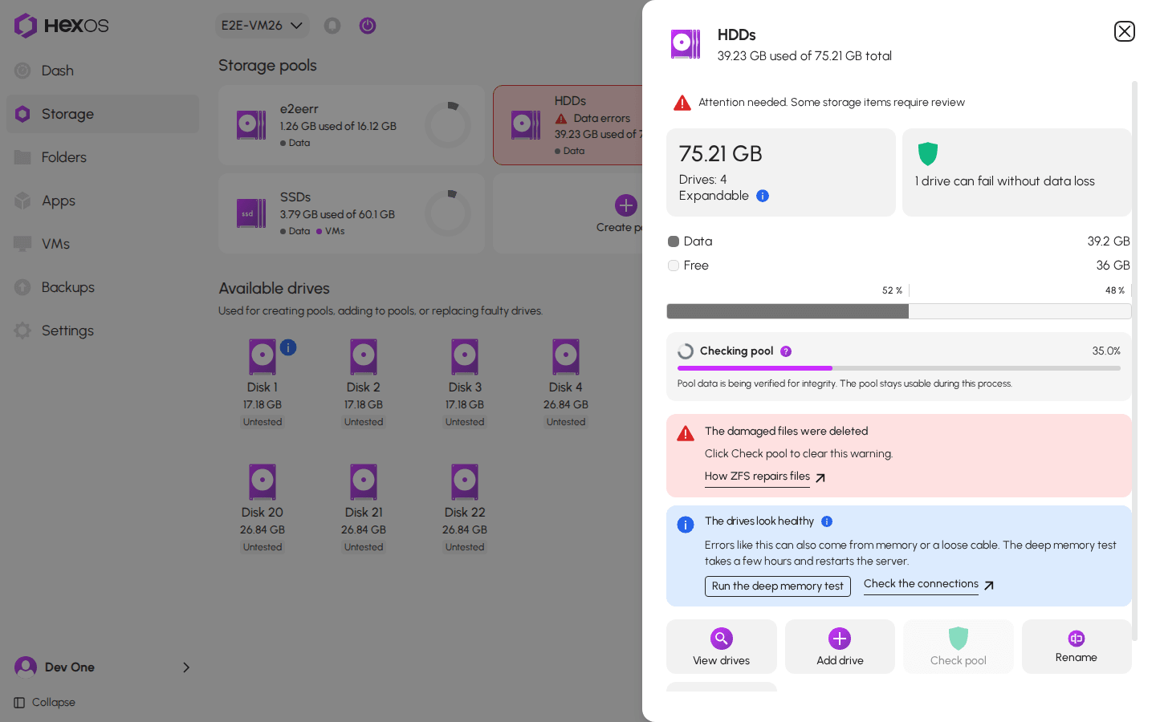Screen dimensions: 1156x722
Task: Rename the HDDs pool
Action: 1077,647
